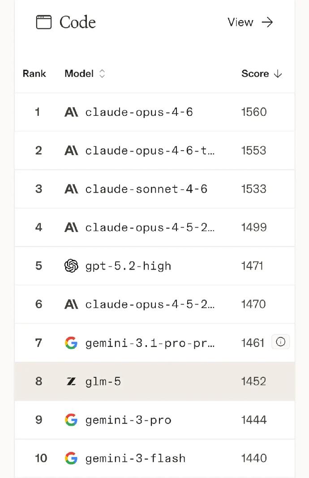Click Anthropic logo beside claude-sonnet-4-6
309x478 pixels.
[71, 189]
